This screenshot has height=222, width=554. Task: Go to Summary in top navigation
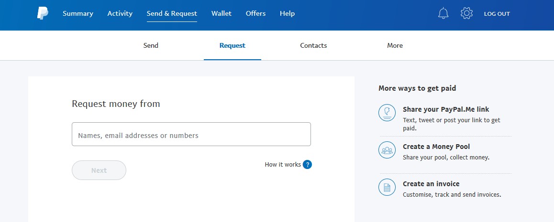point(78,13)
